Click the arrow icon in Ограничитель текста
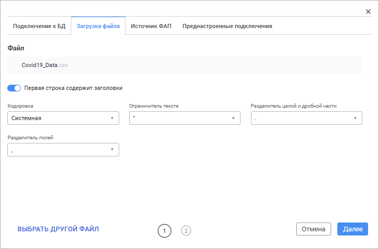The width and height of the screenshot is (379, 249). [233, 118]
